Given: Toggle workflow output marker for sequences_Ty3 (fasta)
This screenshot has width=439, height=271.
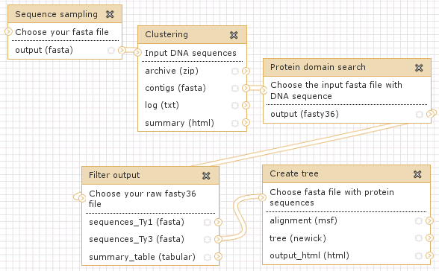Looking at the screenshot, I should point(208,240).
